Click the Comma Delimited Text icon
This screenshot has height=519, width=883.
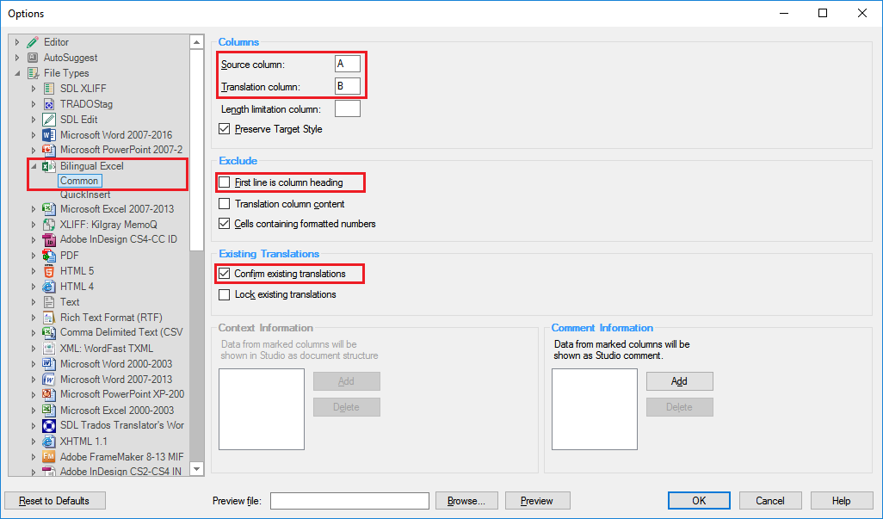(x=49, y=333)
